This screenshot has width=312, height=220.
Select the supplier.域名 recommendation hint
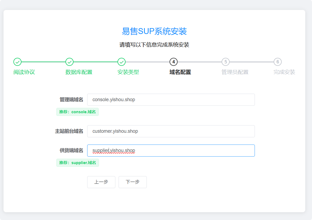78,163
